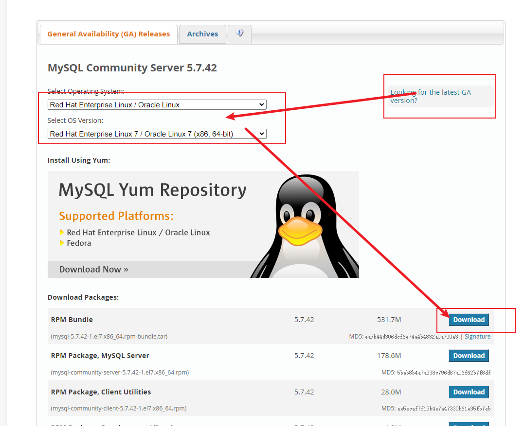Click the 28.0M size value
The height and width of the screenshot is (426, 524).
(x=391, y=392)
